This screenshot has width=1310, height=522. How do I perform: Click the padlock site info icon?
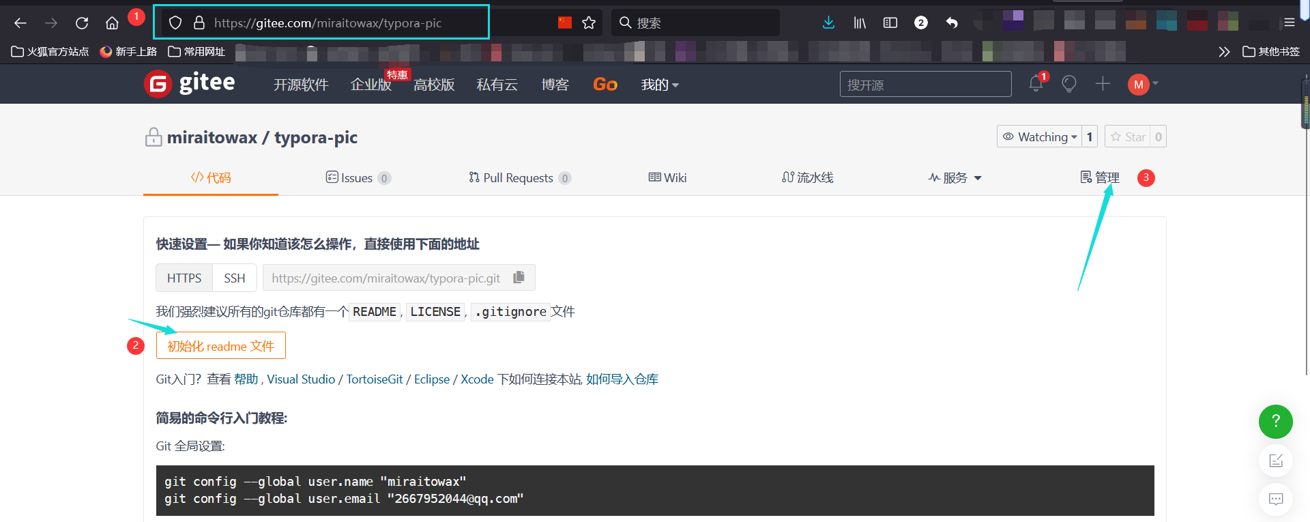[x=199, y=23]
